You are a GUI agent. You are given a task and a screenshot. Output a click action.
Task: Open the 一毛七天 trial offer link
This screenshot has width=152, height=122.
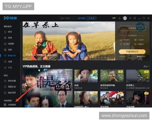pos(123,56)
